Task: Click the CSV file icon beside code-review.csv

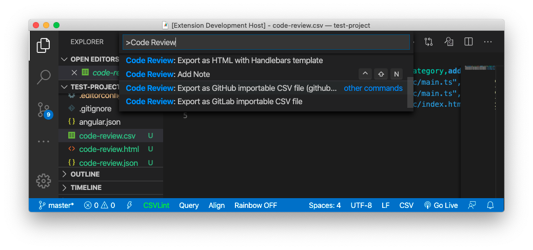Action: [x=72, y=136]
